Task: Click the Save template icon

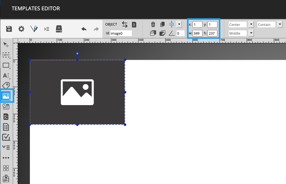Action: [9, 29]
